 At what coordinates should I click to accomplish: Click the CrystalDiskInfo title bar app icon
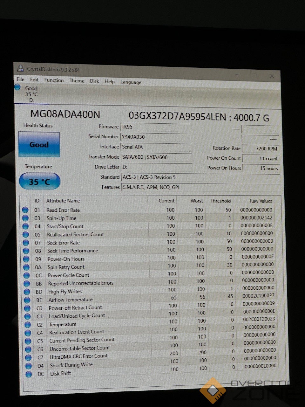point(21,68)
